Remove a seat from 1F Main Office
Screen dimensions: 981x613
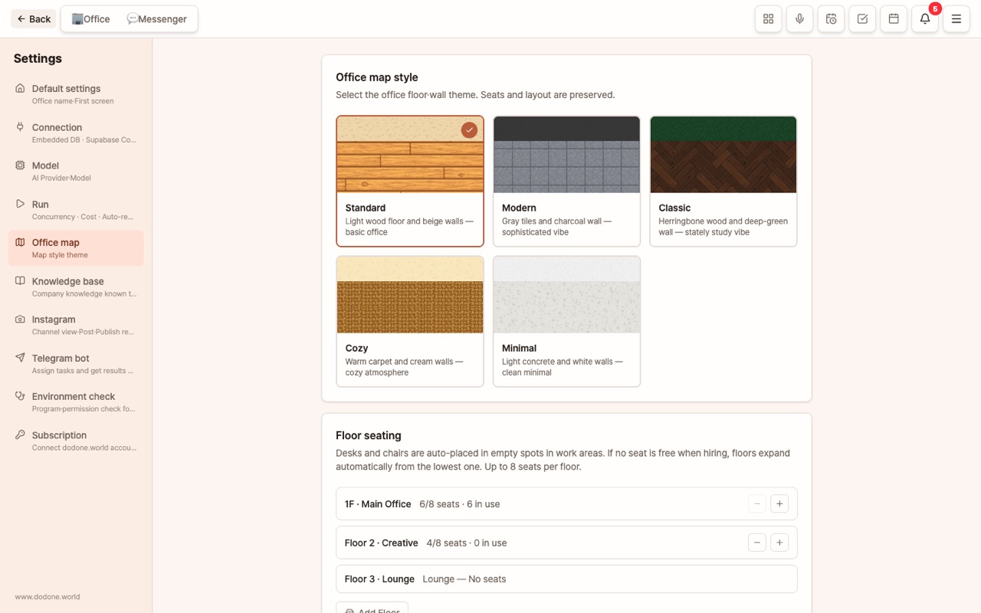757,504
